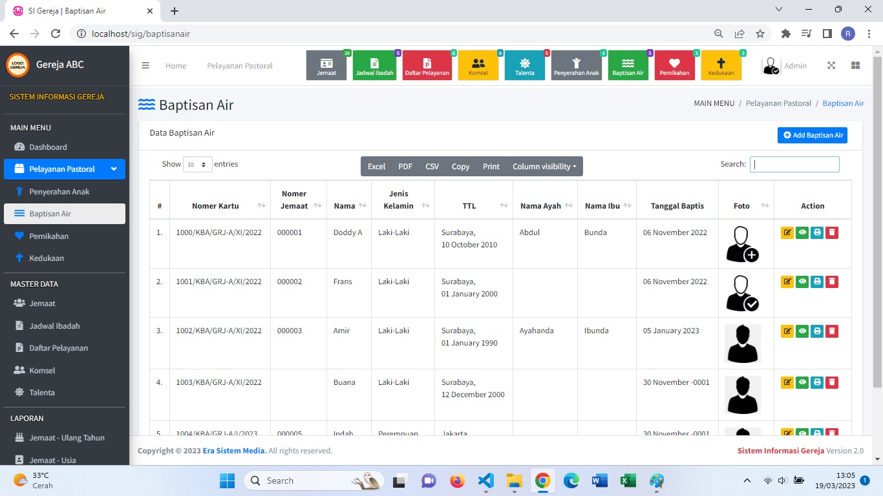Open the Jadwal Ibadah green shortcut tile
883x496 pixels.
(x=374, y=65)
